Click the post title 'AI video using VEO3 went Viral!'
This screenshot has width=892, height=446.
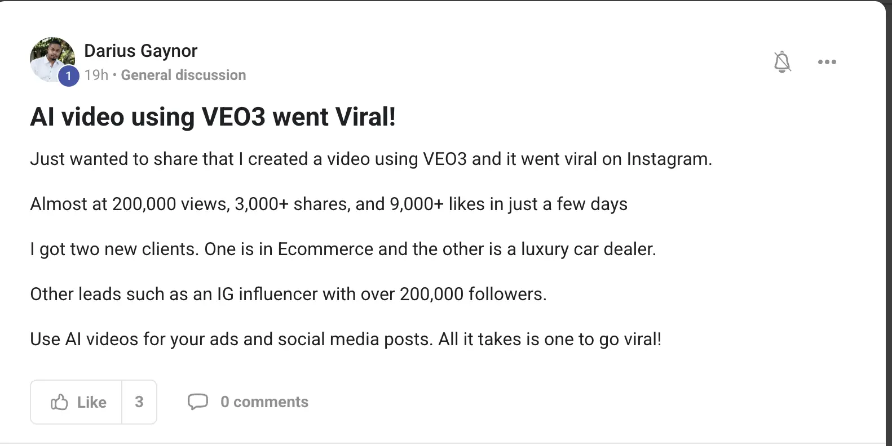tap(213, 117)
